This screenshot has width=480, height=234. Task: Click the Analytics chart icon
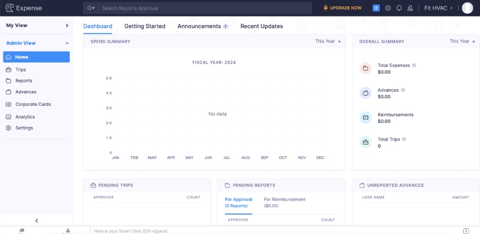point(9,117)
